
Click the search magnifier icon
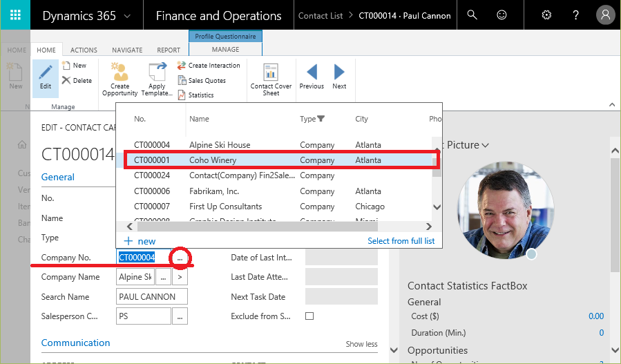pos(472,15)
